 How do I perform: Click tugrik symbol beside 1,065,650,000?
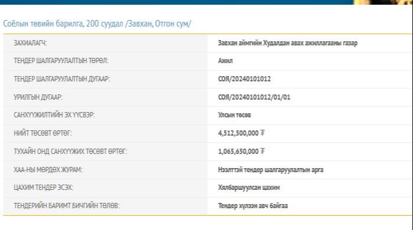click(x=262, y=152)
